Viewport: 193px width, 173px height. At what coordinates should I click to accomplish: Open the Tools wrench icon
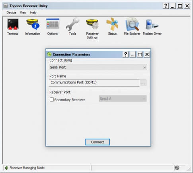pyautogui.click(x=72, y=24)
